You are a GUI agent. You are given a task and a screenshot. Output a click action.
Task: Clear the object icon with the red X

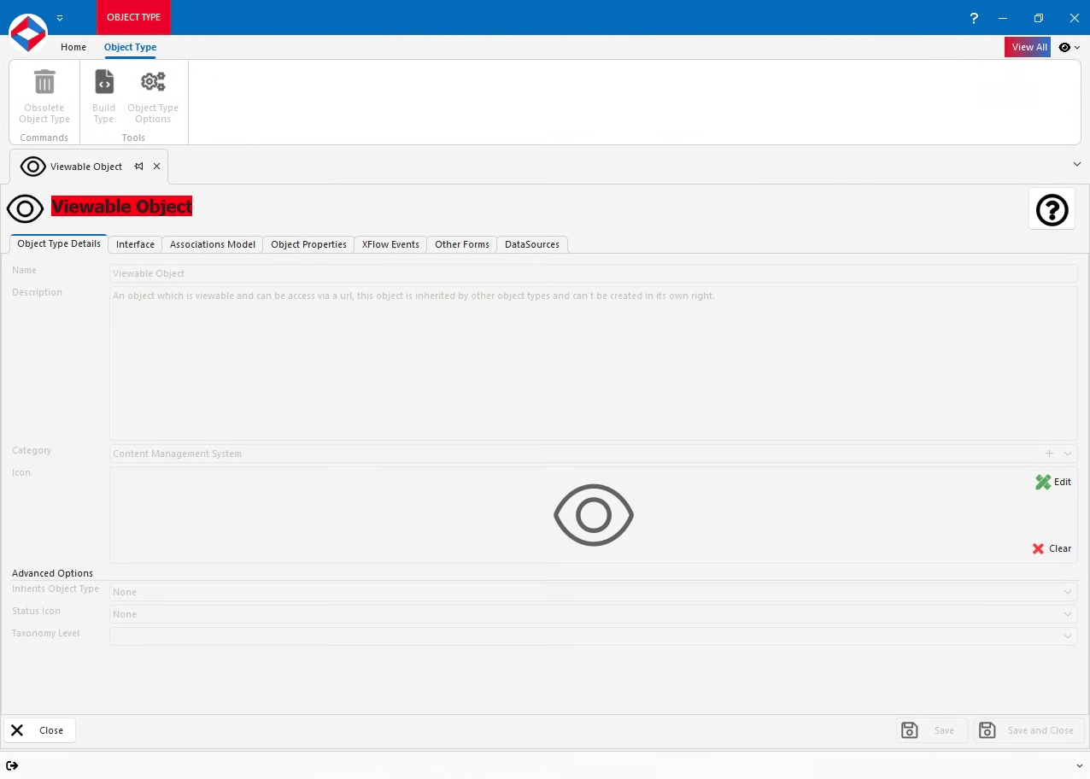(x=1038, y=548)
